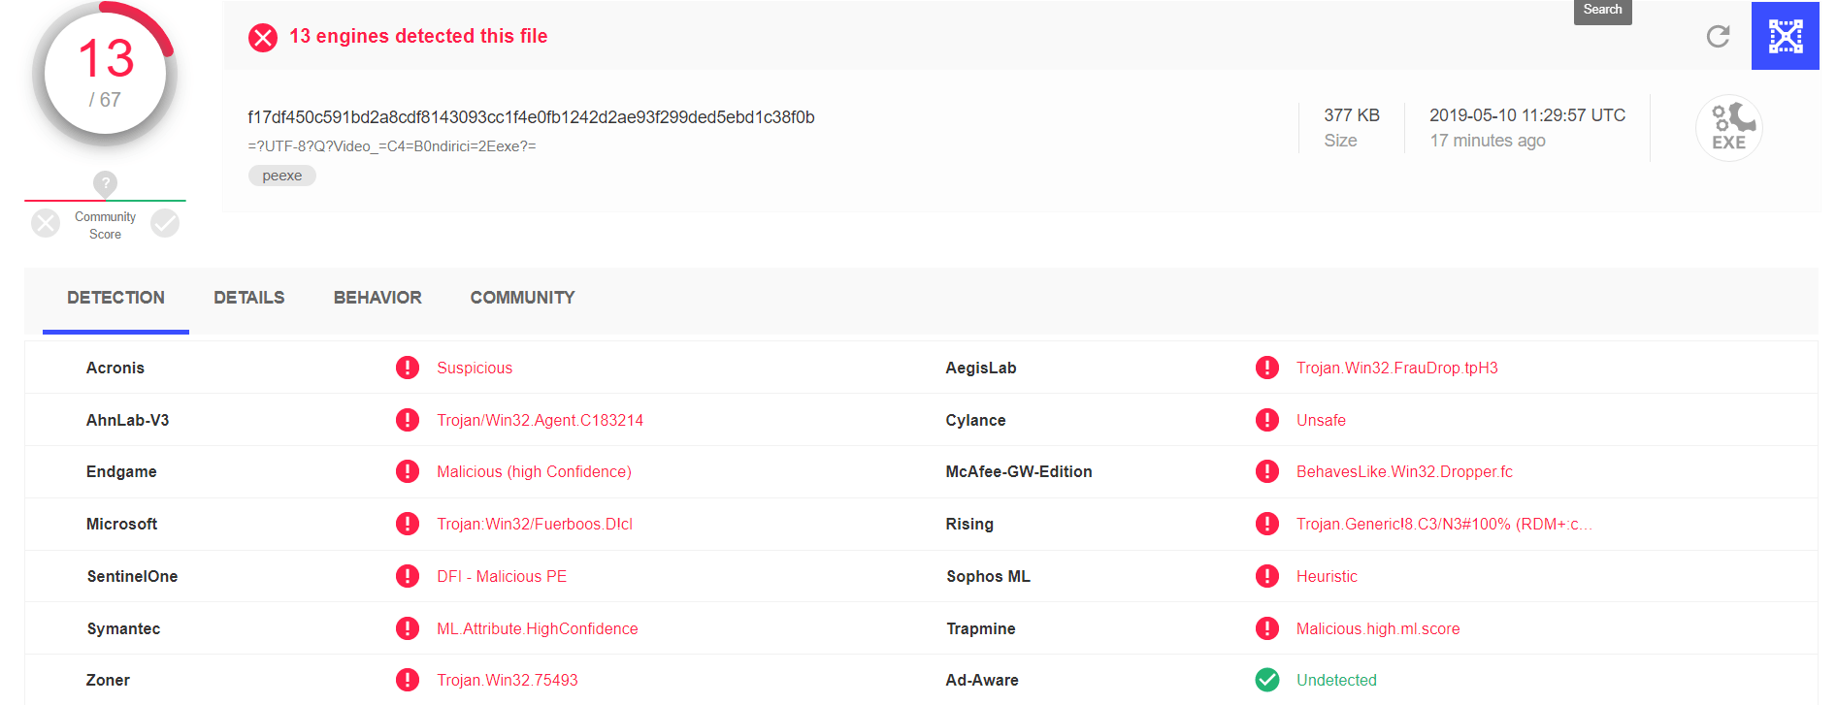Click the EXE file type icon
Viewport: 1837px width, 705px height.
[x=1728, y=127]
